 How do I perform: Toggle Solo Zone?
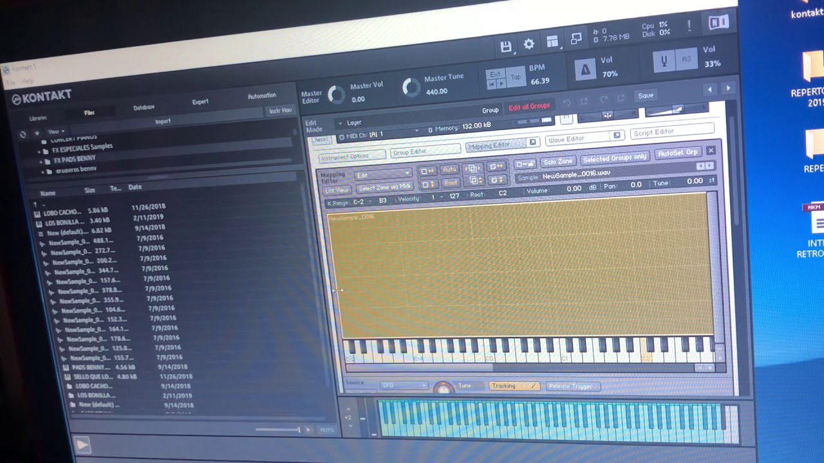(x=557, y=161)
